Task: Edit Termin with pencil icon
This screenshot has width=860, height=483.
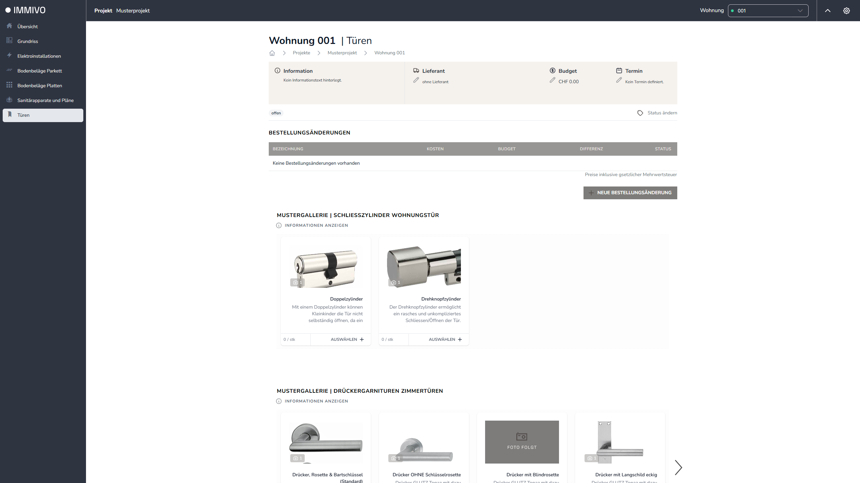Action: click(619, 80)
